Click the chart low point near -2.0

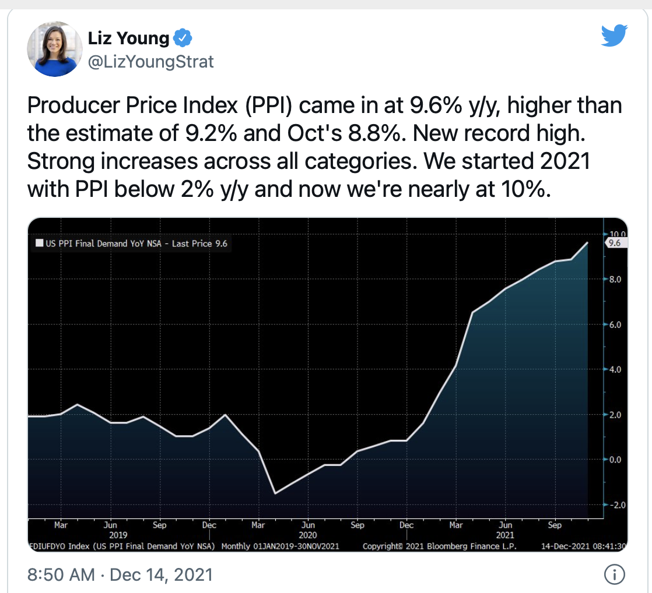(x=275, y=493)
